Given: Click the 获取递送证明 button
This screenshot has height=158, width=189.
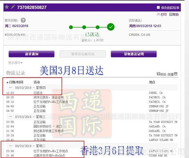Looking at the screenshot, I should (x=134, y=54).
